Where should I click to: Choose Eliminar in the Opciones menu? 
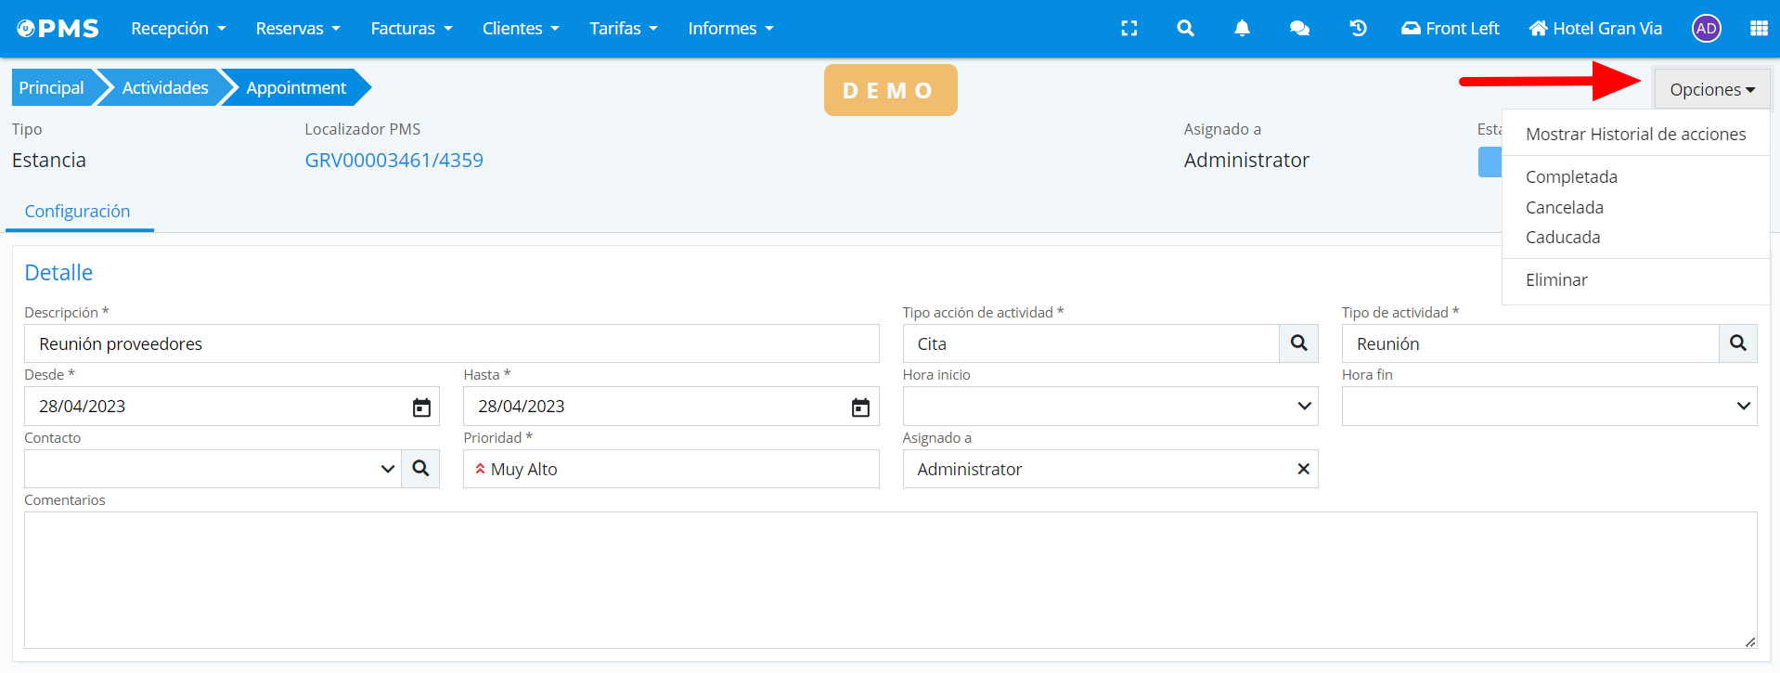point(1556,280)
